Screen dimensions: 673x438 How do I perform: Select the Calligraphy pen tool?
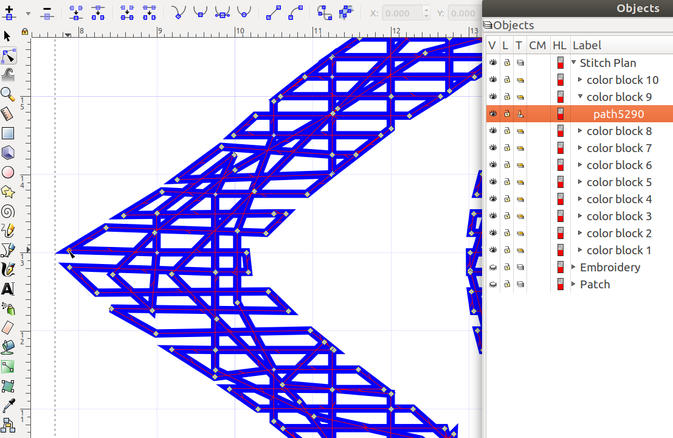tap(7, 269)
